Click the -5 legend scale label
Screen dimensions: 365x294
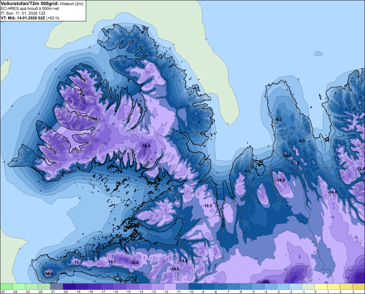pos(253,292)
